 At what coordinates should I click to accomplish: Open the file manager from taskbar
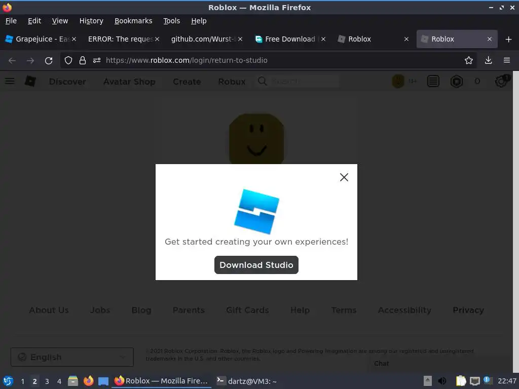(x=73, y=381)
